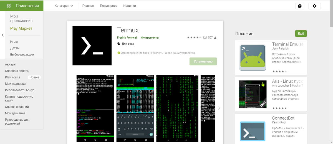
Task: Open the settings gear icon
Action: [x=314, y=6]
